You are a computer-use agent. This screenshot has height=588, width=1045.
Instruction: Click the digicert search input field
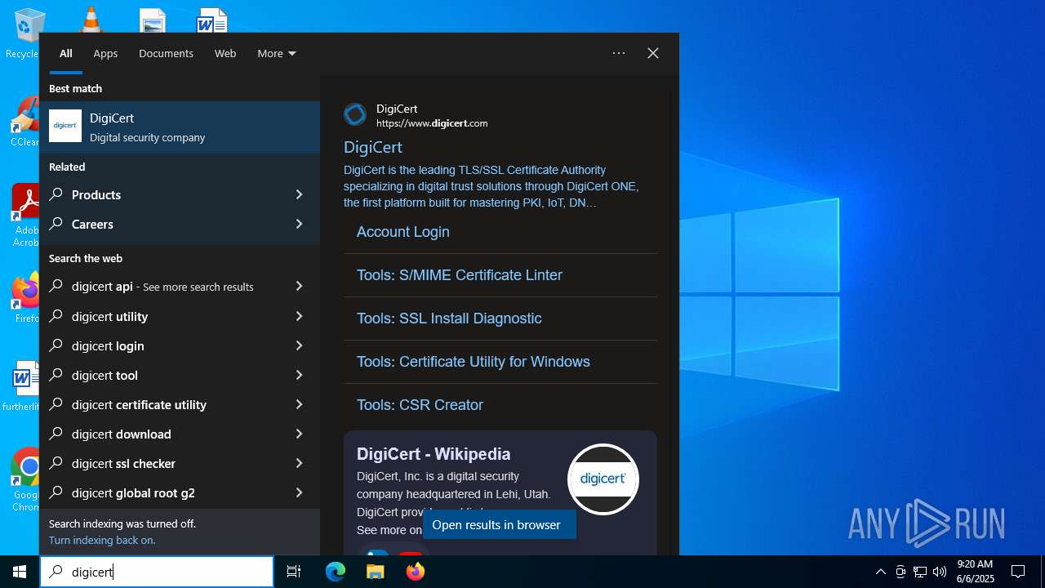click(x=157, y=572)
